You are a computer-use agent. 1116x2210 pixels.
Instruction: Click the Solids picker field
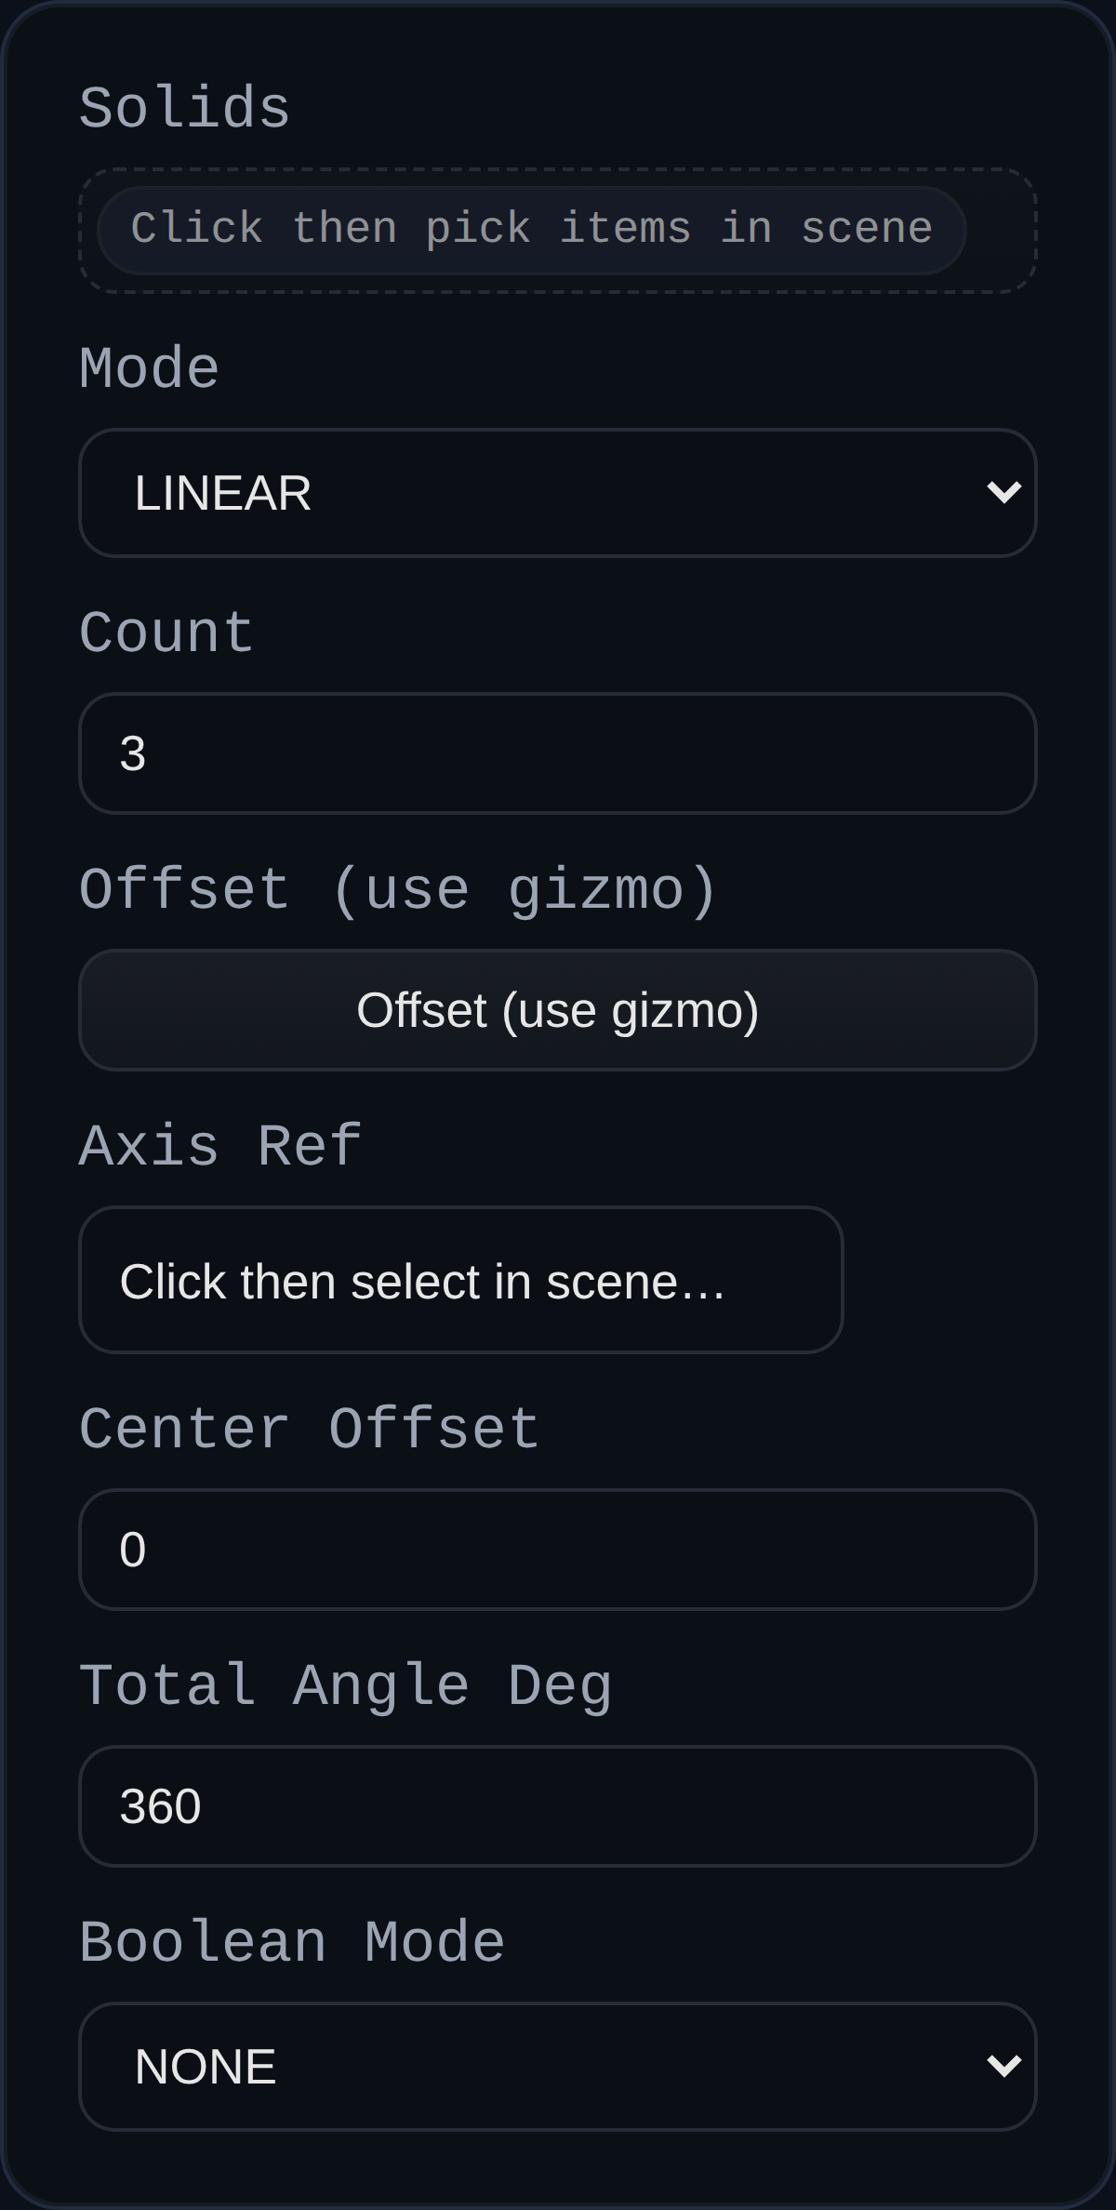click(530, 228)
